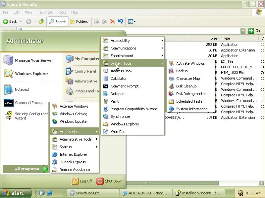Click the Log Off button
265x198 pixels.
[x=82, y=181]
